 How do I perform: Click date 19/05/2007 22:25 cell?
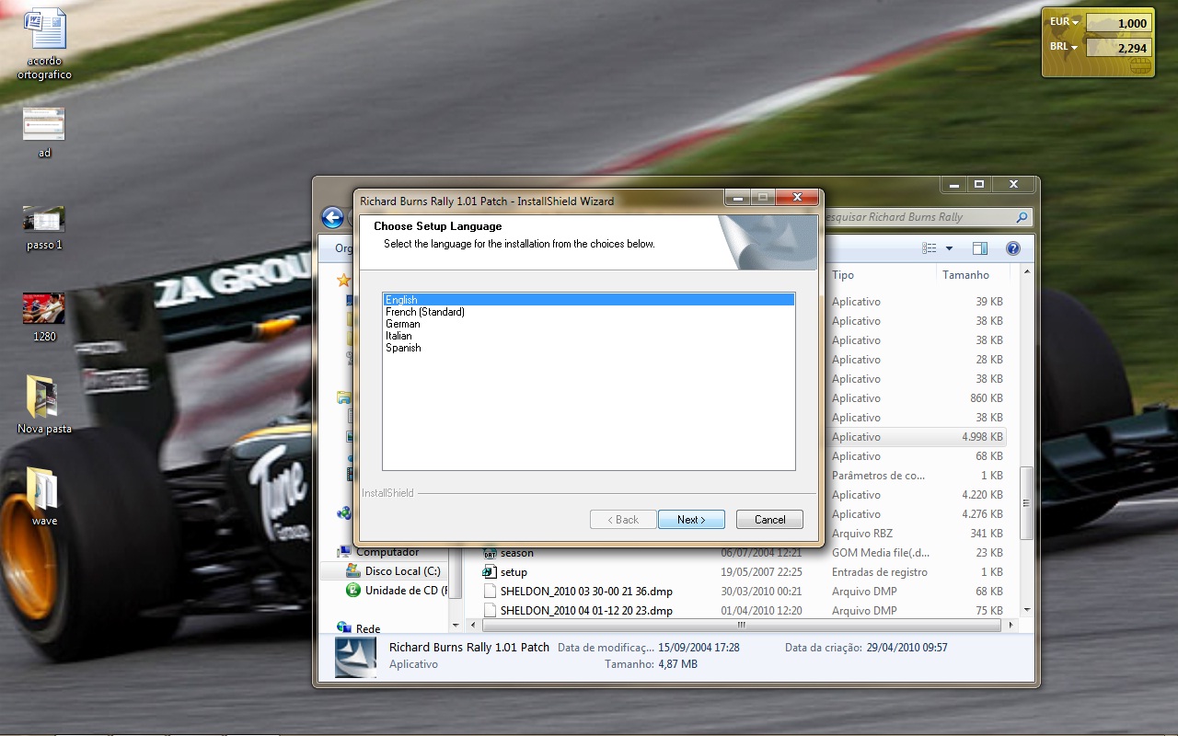pyautogui.click(x=761, y=572)
